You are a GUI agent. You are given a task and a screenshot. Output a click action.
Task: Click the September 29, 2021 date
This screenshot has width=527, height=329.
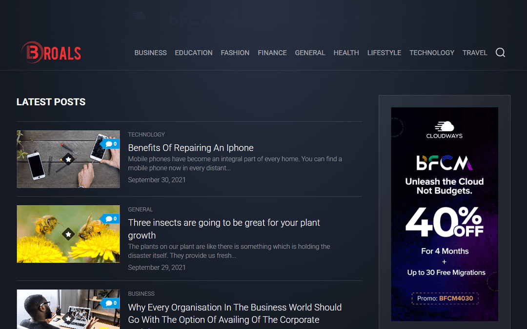click(157, 268)
